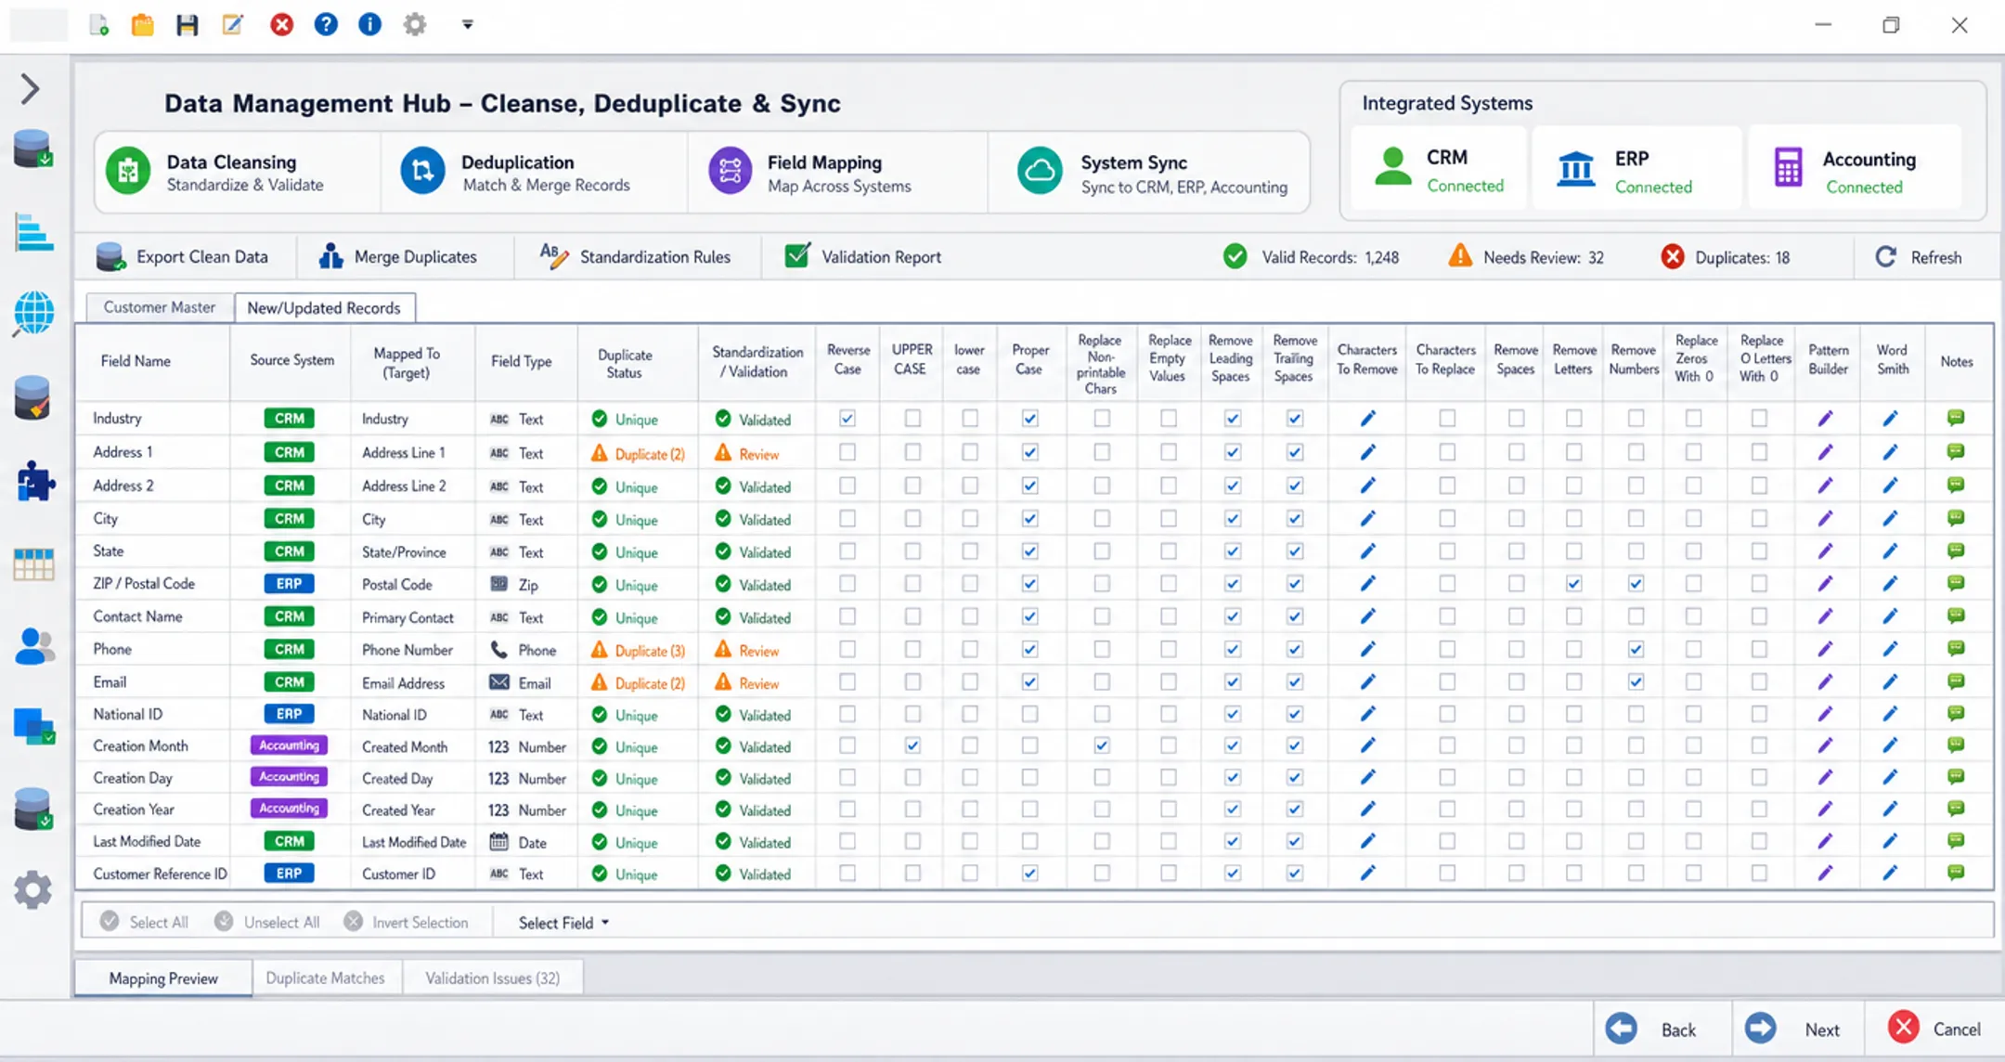Click the globe search icon in sidebar
This screenshot has width=2005, height=1062.
[x=33, y=314]
